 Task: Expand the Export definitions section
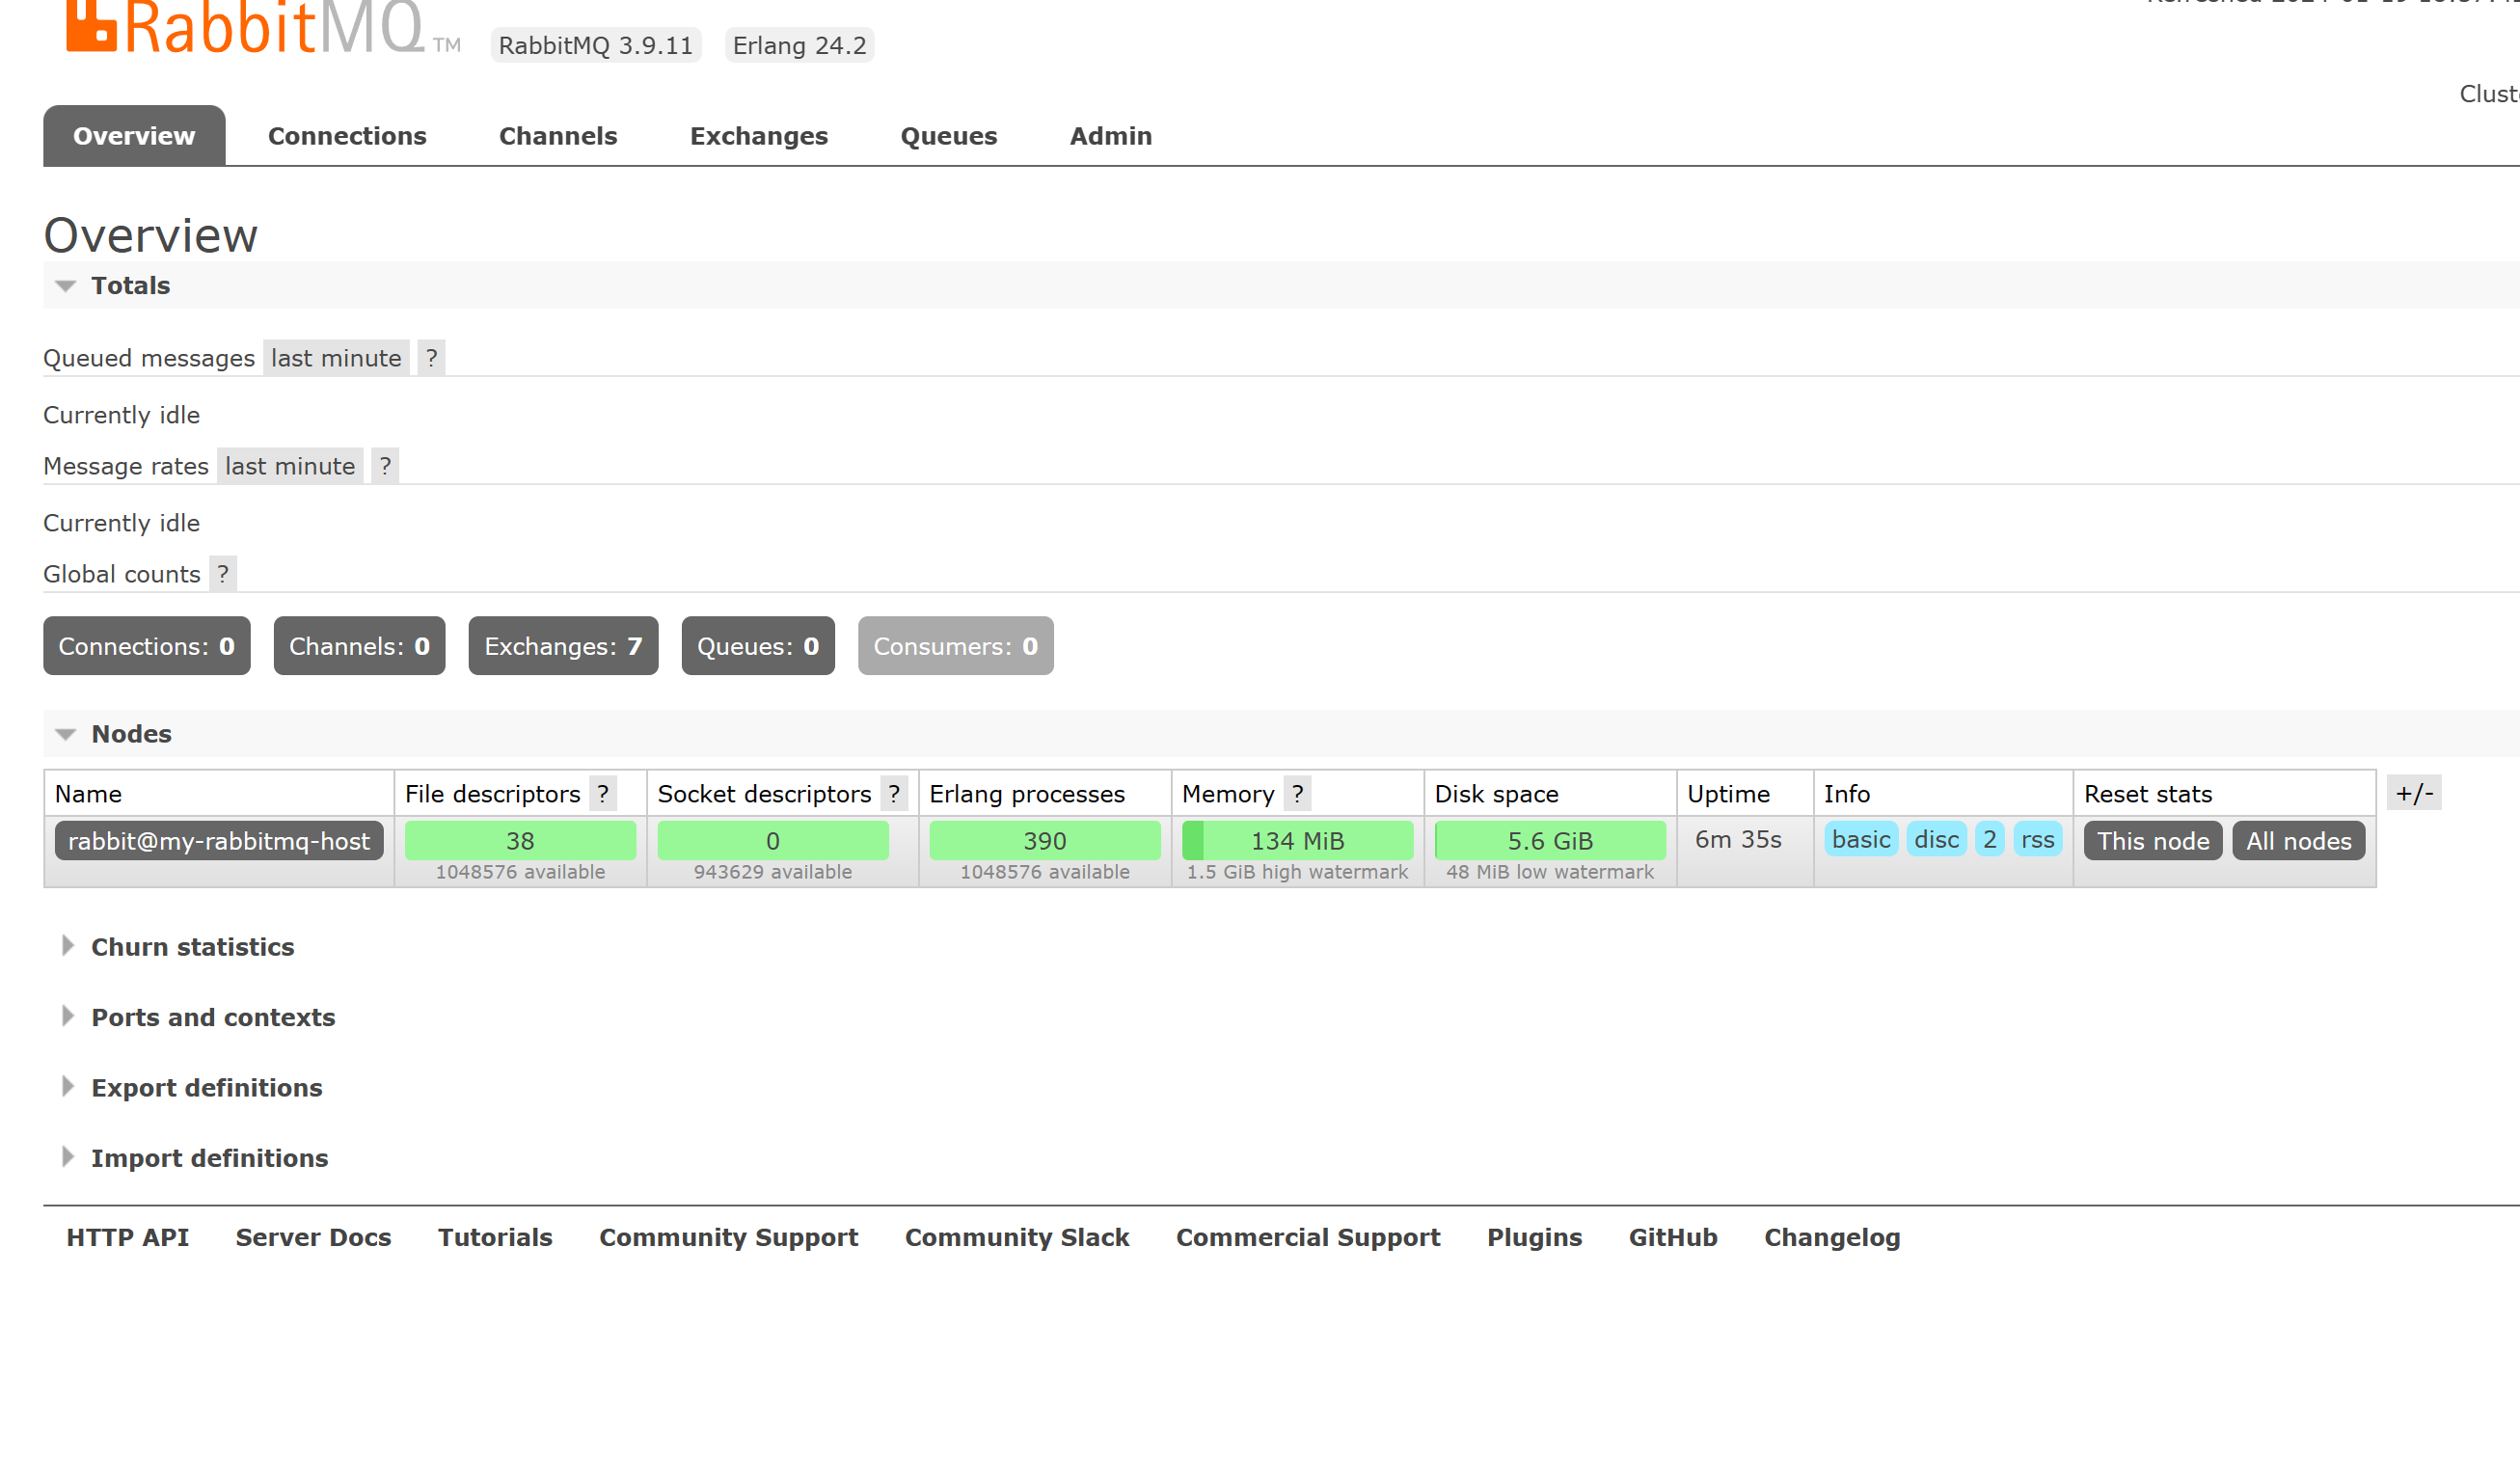207,1088
